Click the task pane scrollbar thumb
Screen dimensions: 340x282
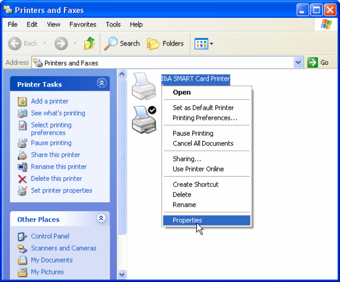point(122,157)
